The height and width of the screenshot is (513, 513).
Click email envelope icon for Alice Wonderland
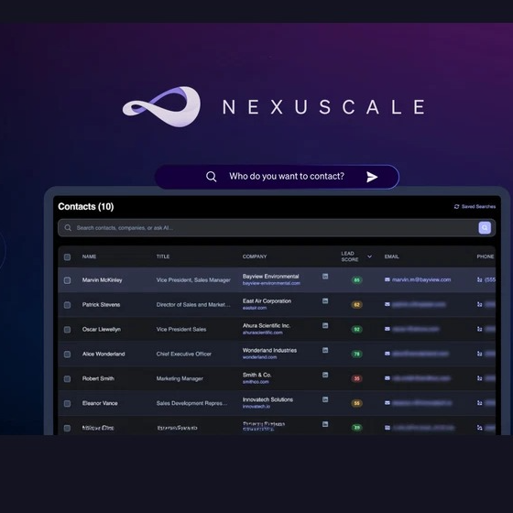coord(387,354)
